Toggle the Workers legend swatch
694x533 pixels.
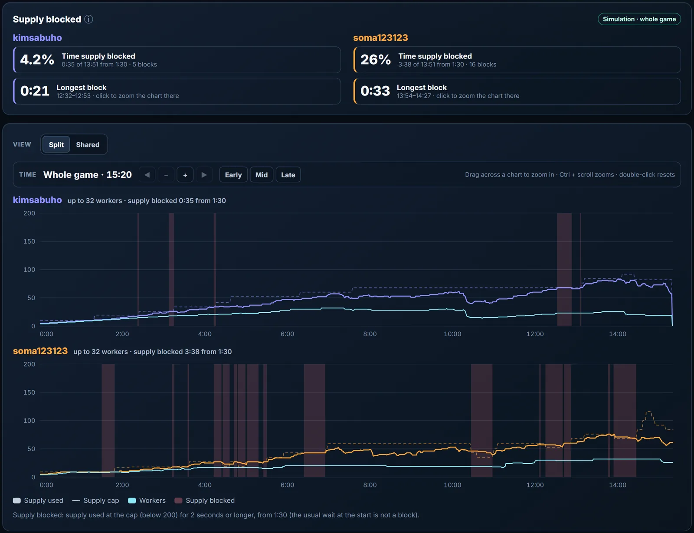[132, 500]
